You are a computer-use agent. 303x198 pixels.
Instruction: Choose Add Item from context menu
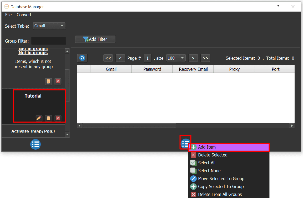229,147
